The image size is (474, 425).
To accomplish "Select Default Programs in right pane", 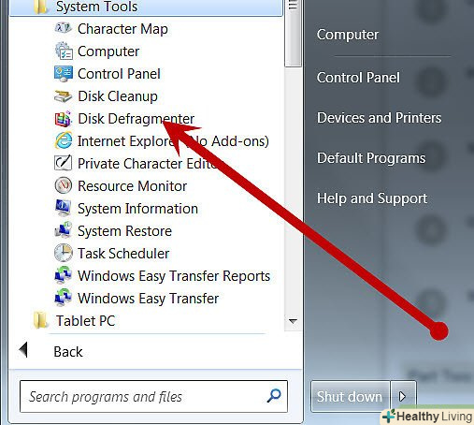I will [371, 158].
